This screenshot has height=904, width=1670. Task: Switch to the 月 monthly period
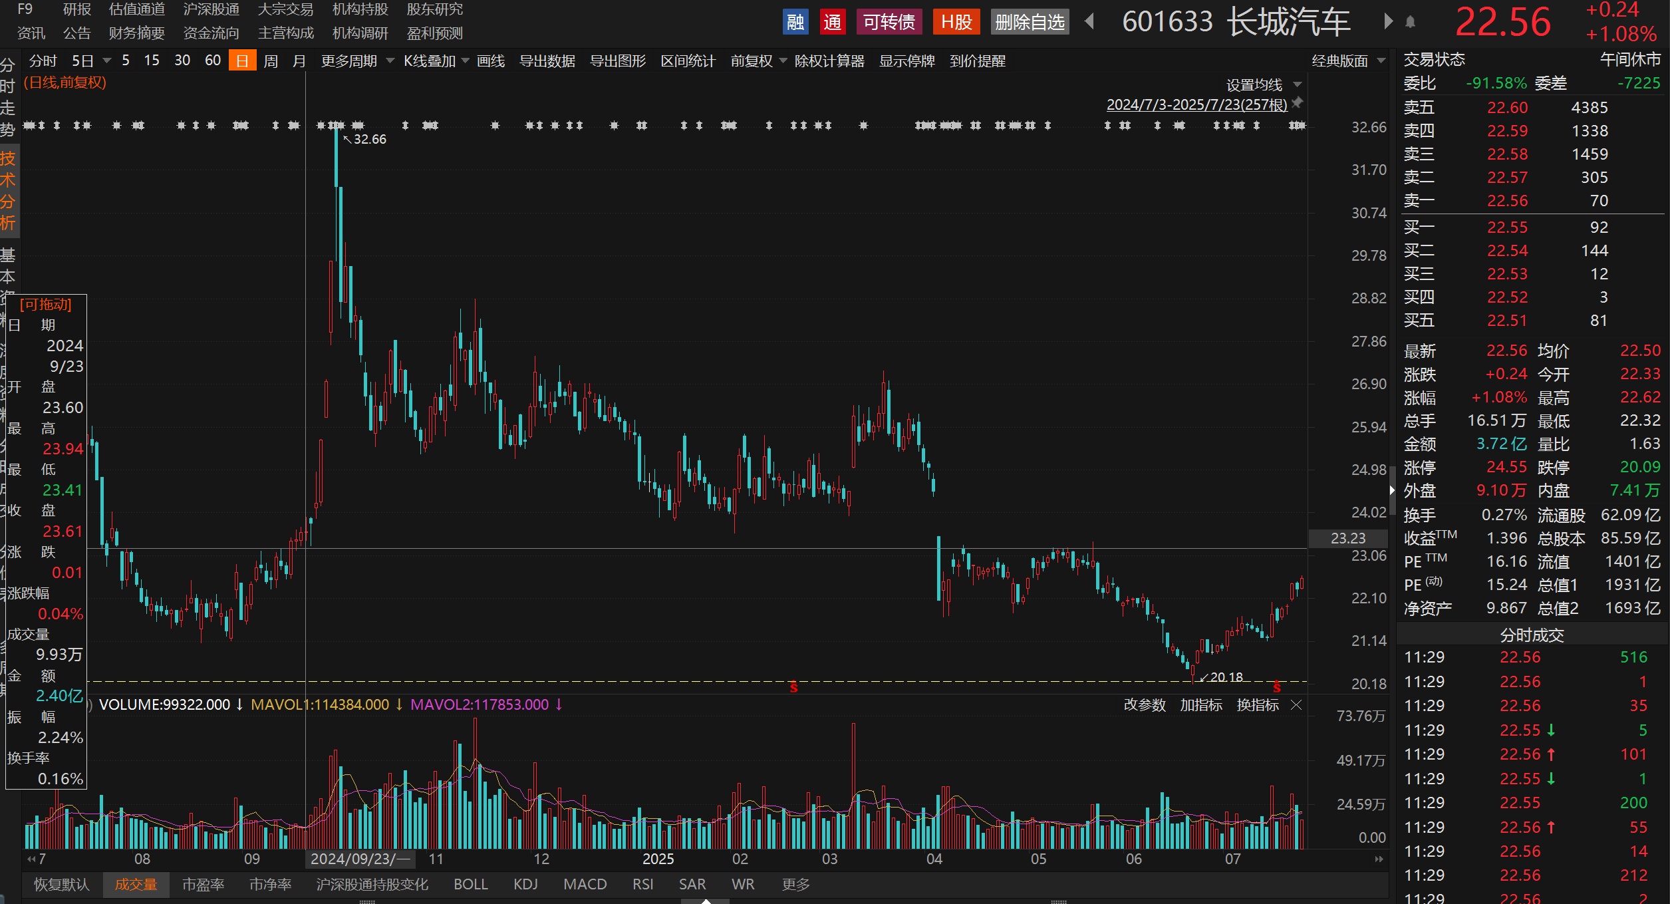[x=299, y=61]
